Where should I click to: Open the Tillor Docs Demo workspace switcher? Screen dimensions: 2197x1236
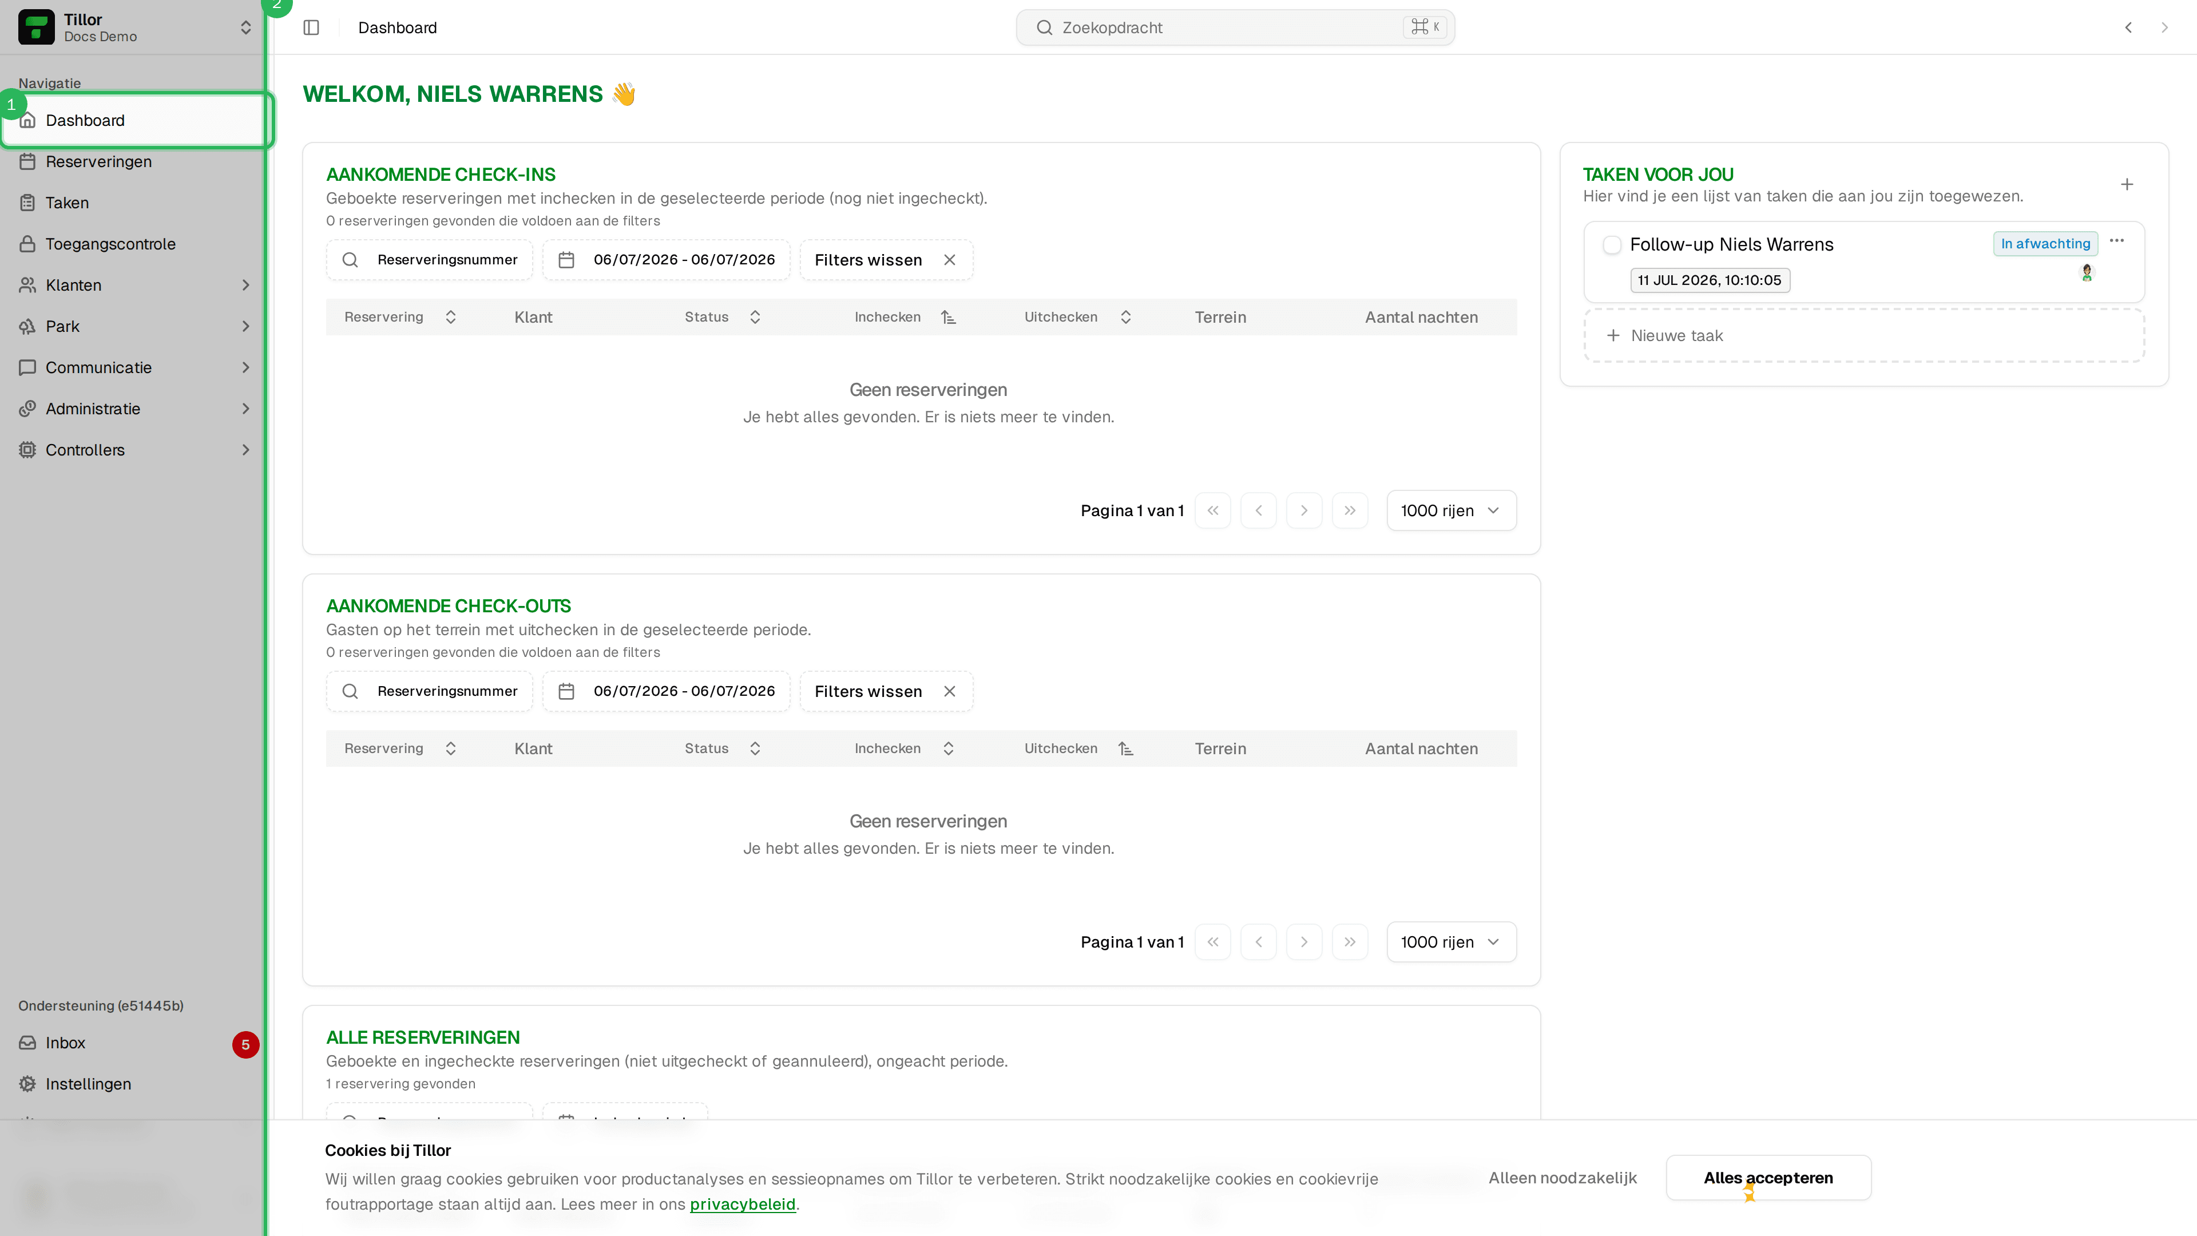[135, 27]
